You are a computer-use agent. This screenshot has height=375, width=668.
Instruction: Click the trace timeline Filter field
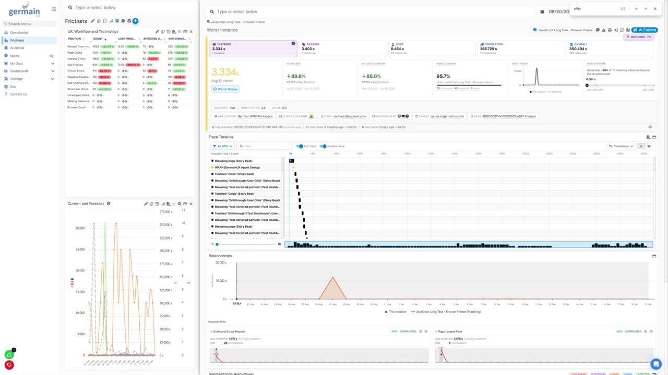pos(265,146)
